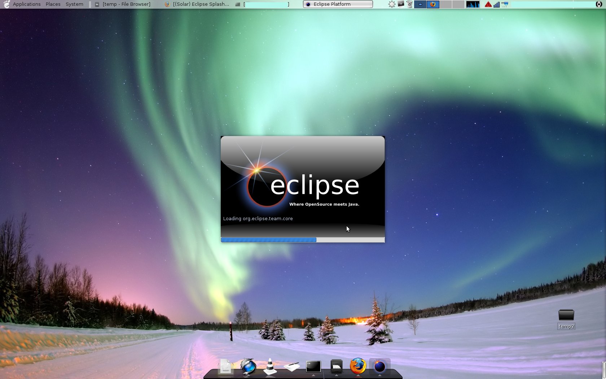Select Eclipse Platform in the taskbar
The width and height of the screenshot is (606, 379).
[x=338, y=4]
